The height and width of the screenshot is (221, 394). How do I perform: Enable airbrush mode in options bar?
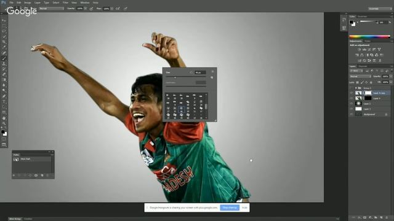click(118, 9)
